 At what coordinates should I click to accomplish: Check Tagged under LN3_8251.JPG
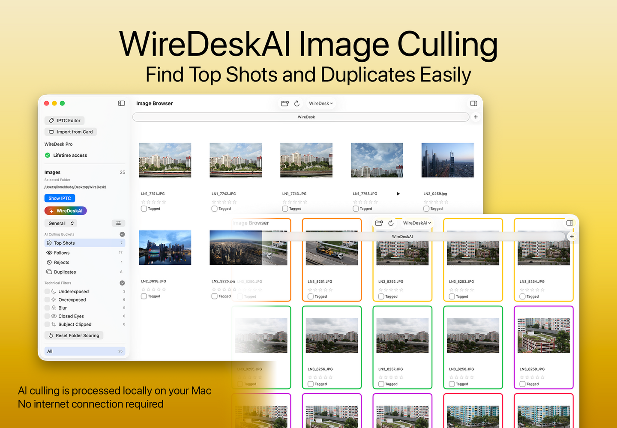click(311, 296)
